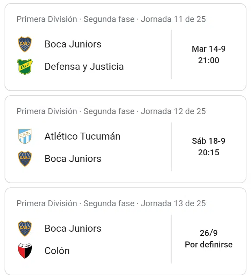
Task: Click Boca Juniors name above Colón
Action: (x=73, y=229)
